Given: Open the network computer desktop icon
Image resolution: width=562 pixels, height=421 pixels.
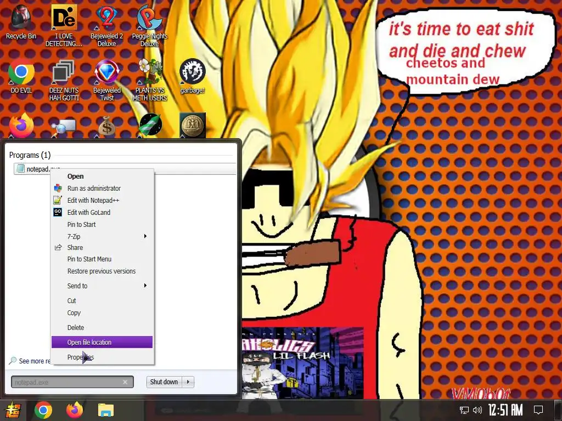Looking at the screenshot, I should (x=64, y=127).
